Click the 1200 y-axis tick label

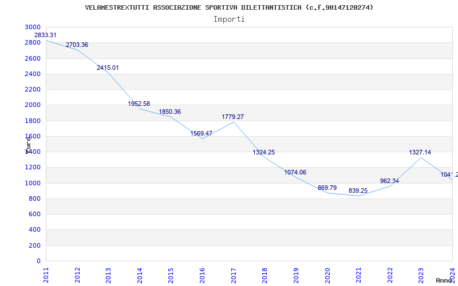click(33, 168)
